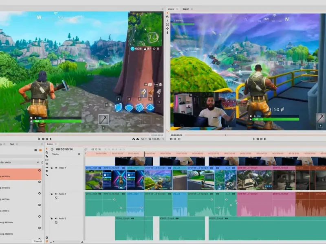Screen dimensions: 326x244
Task: Click the loop icon below the Viewer timecode
Action: click(171, 139)
